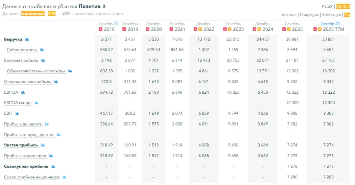Open the Валовая прибыль row link
355x185 pixels.
(x=21, y=61)
